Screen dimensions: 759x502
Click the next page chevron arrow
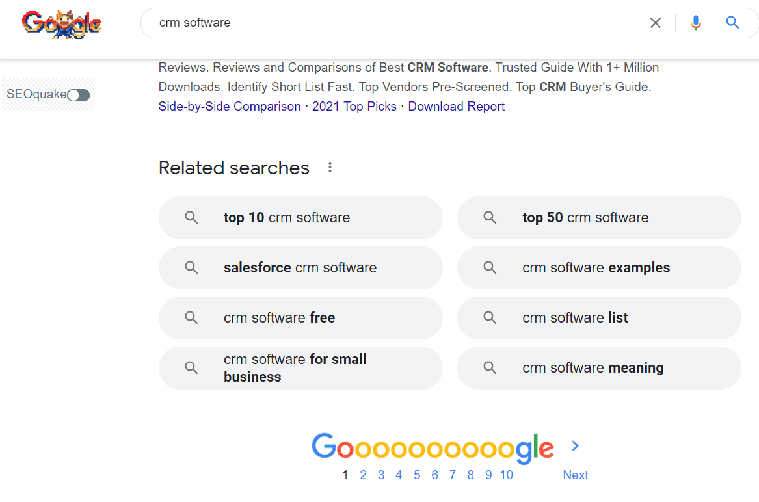tap(575, 446)
